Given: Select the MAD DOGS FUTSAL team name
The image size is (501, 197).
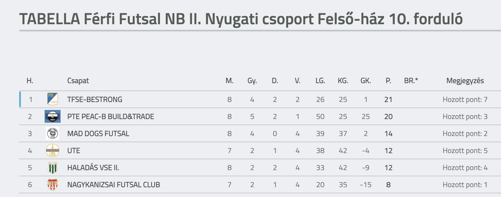Looking at the screenshot, I should [98, 134].
